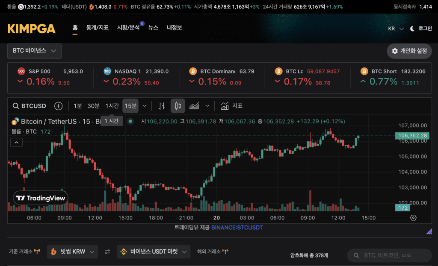Click the 동시접속자 1,414 counter

[413, 7]
